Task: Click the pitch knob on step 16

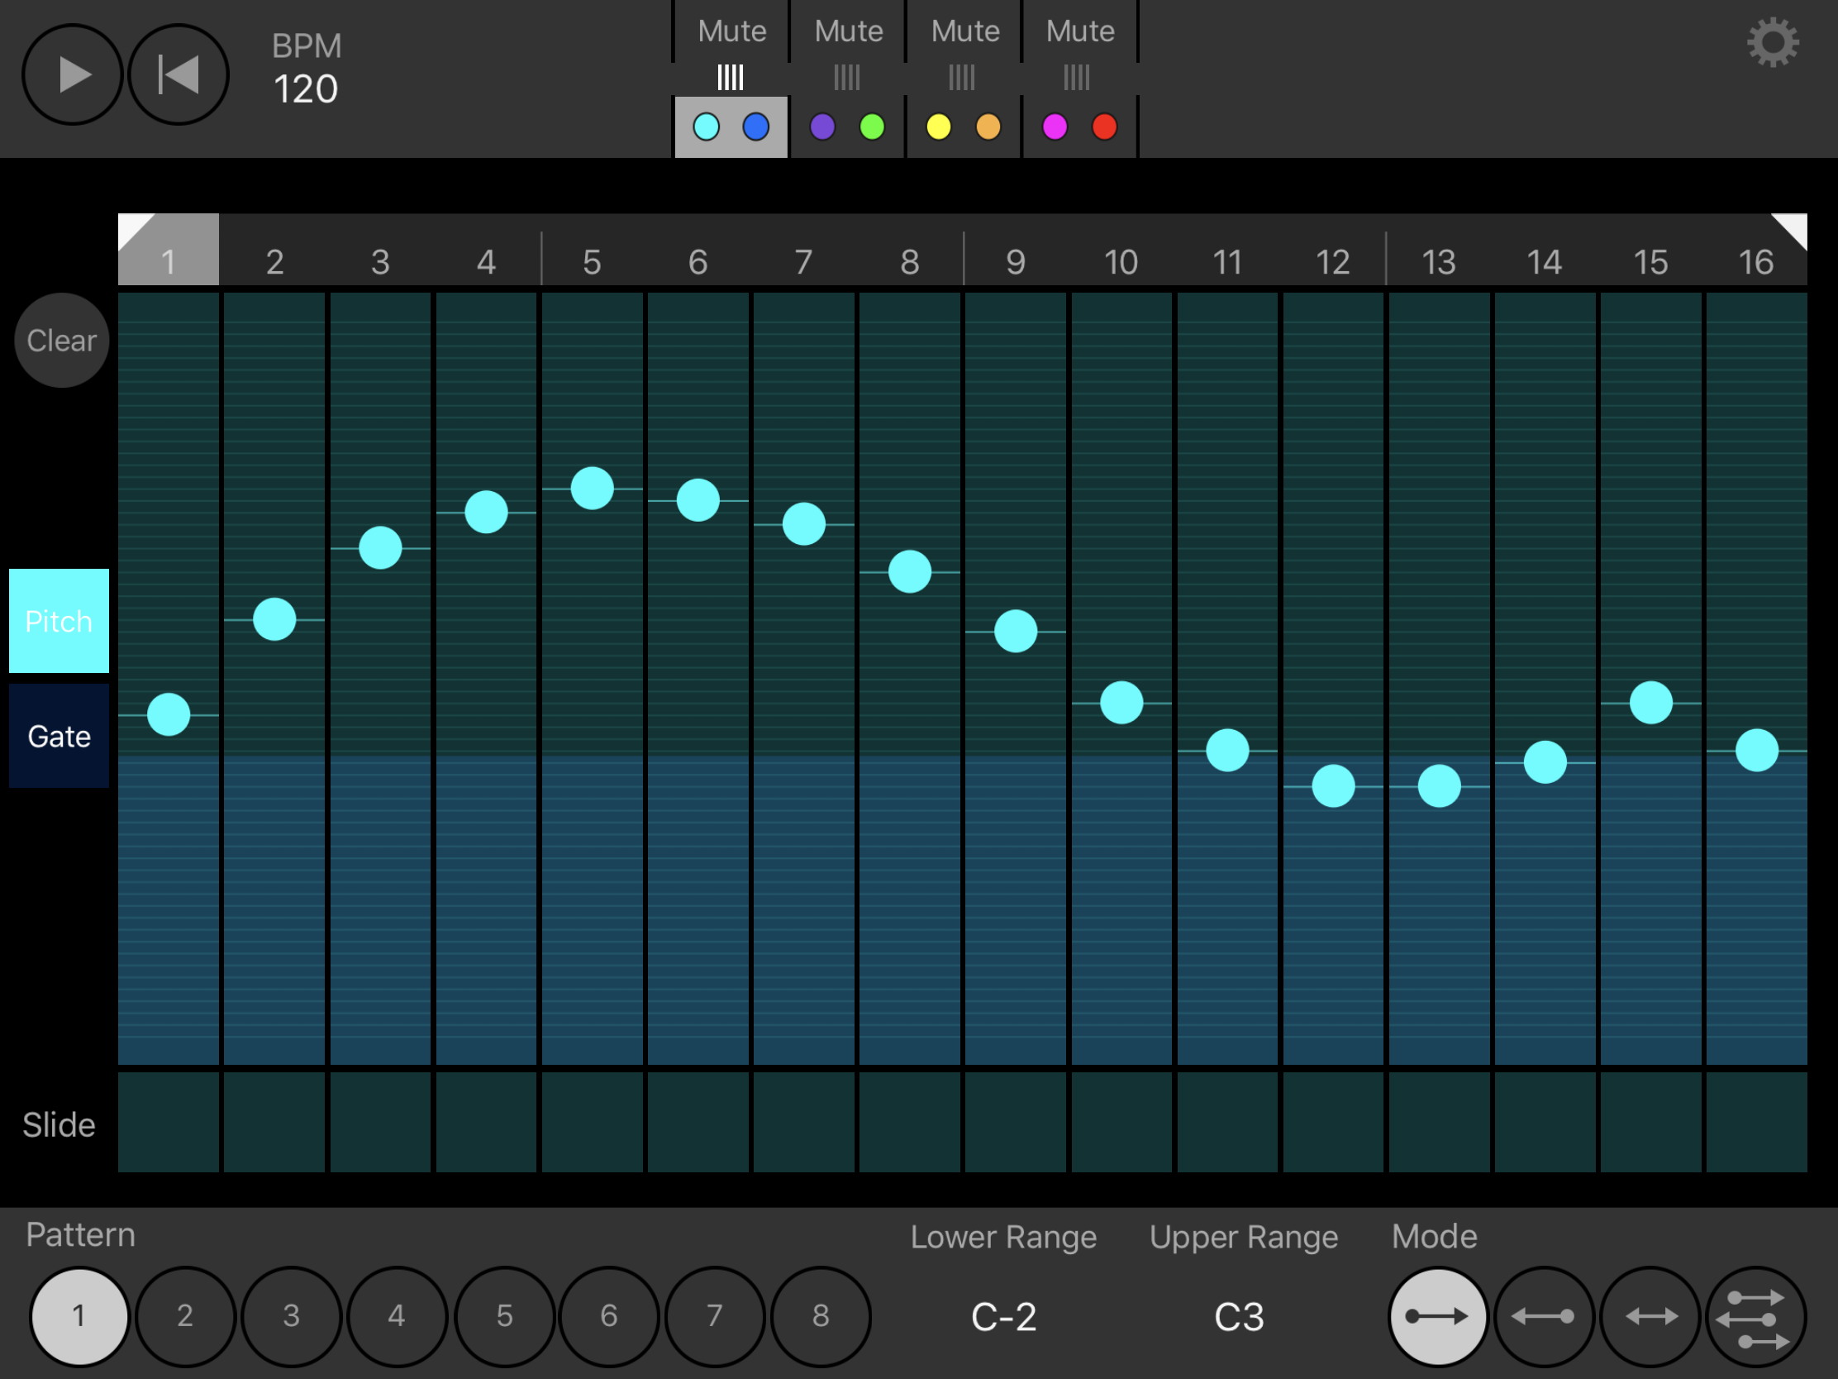Action: click(1756, 751)
